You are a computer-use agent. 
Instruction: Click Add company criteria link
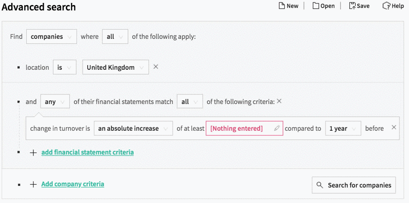pos(73,184)
